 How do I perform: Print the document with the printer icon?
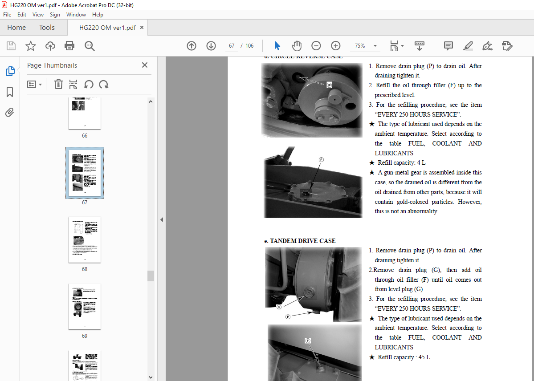[x=69, y=46]
